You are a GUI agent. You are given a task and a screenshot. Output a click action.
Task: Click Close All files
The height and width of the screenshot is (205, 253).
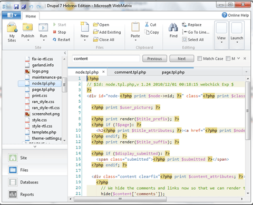point(104,40)
